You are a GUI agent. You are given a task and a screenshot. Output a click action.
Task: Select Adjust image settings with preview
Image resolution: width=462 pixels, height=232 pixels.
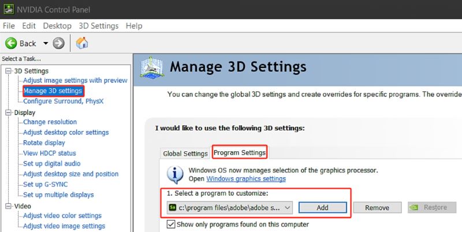click(x=75, y=80)
